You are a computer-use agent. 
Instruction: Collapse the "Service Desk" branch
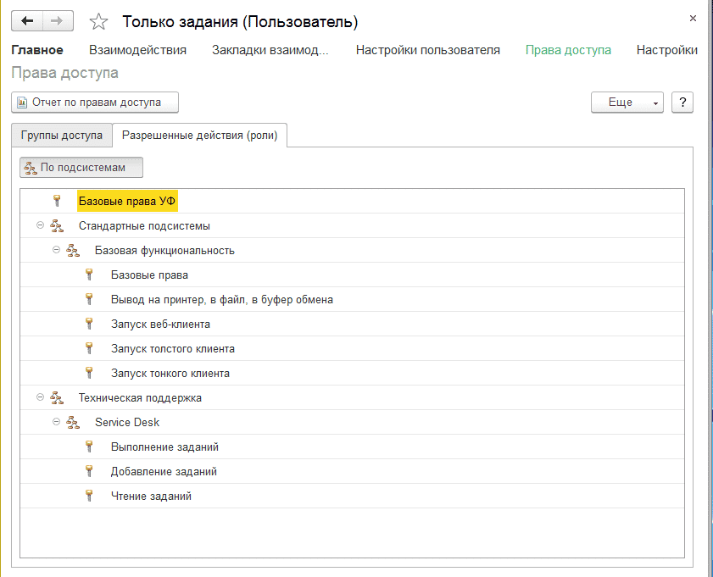point(55,422)
